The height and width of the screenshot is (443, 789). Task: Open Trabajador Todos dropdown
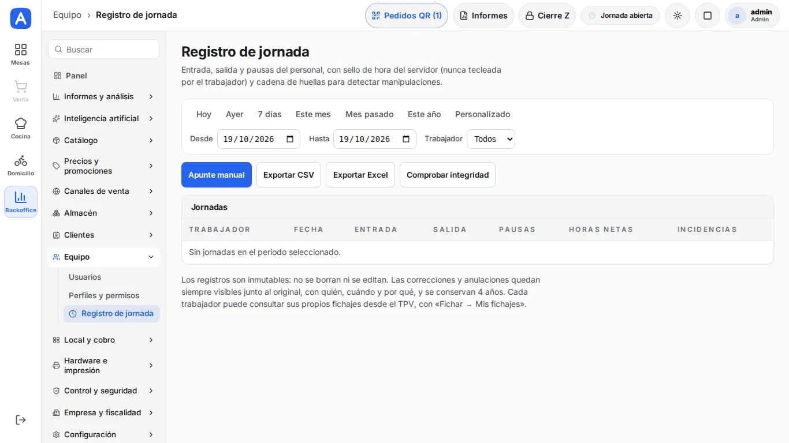click(491, 139)
